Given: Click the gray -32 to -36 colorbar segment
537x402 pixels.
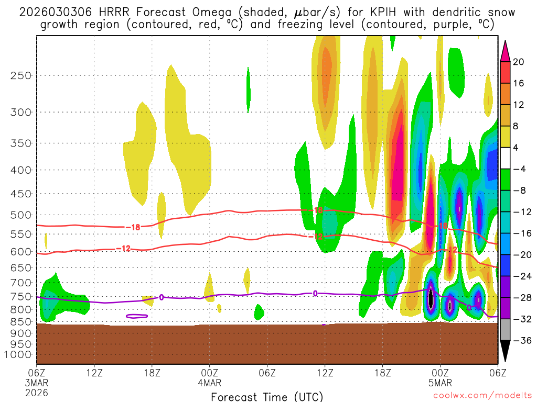Looking at the screenshot, I should click(x=505, y=330).
